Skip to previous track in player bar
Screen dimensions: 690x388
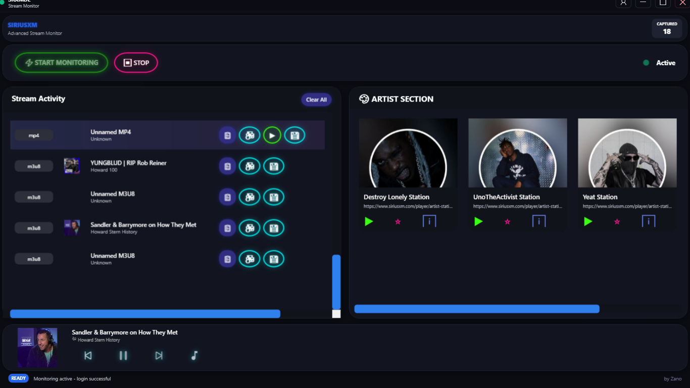88,356
